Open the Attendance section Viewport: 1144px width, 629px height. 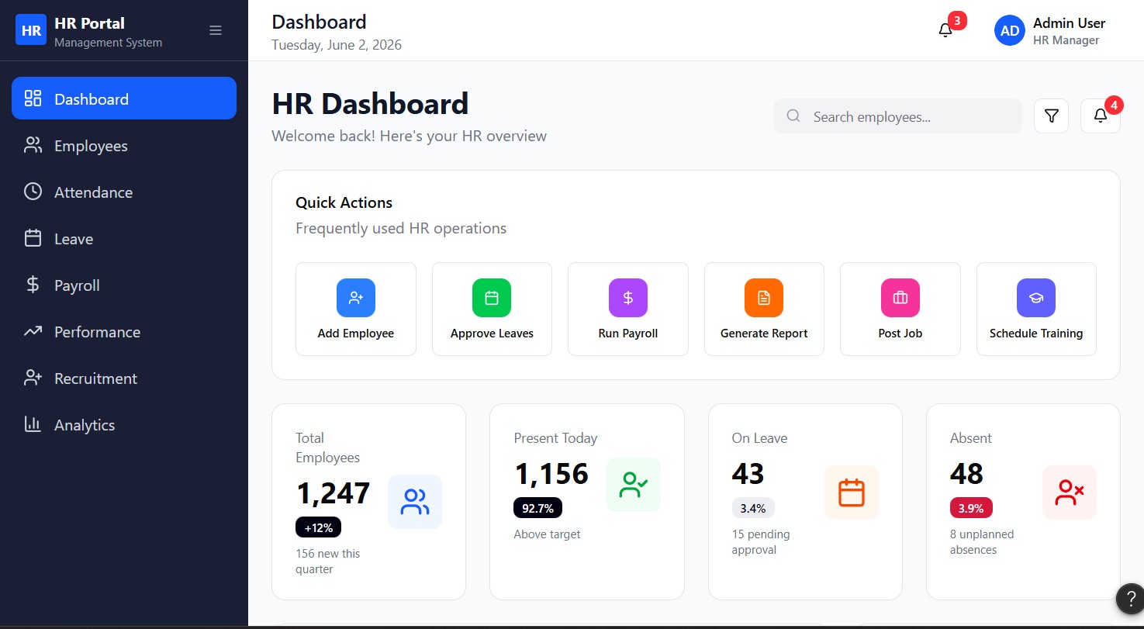point(124,192)
